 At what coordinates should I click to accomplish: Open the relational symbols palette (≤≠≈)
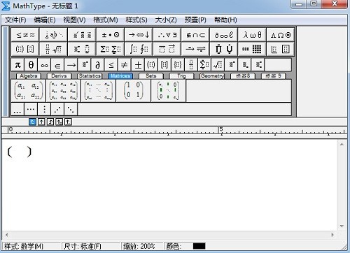(25, 35)
